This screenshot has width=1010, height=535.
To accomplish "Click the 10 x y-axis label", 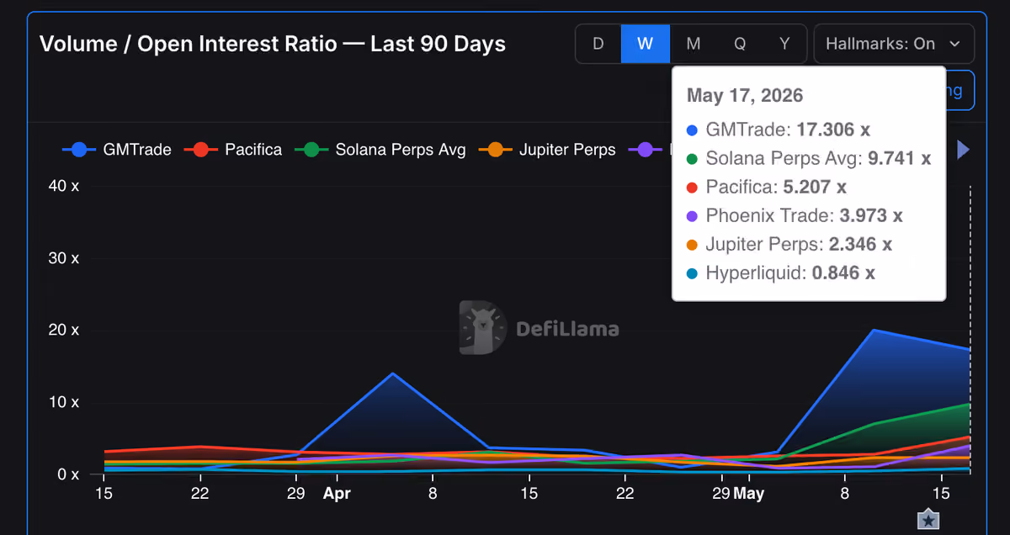I will 63,402.
